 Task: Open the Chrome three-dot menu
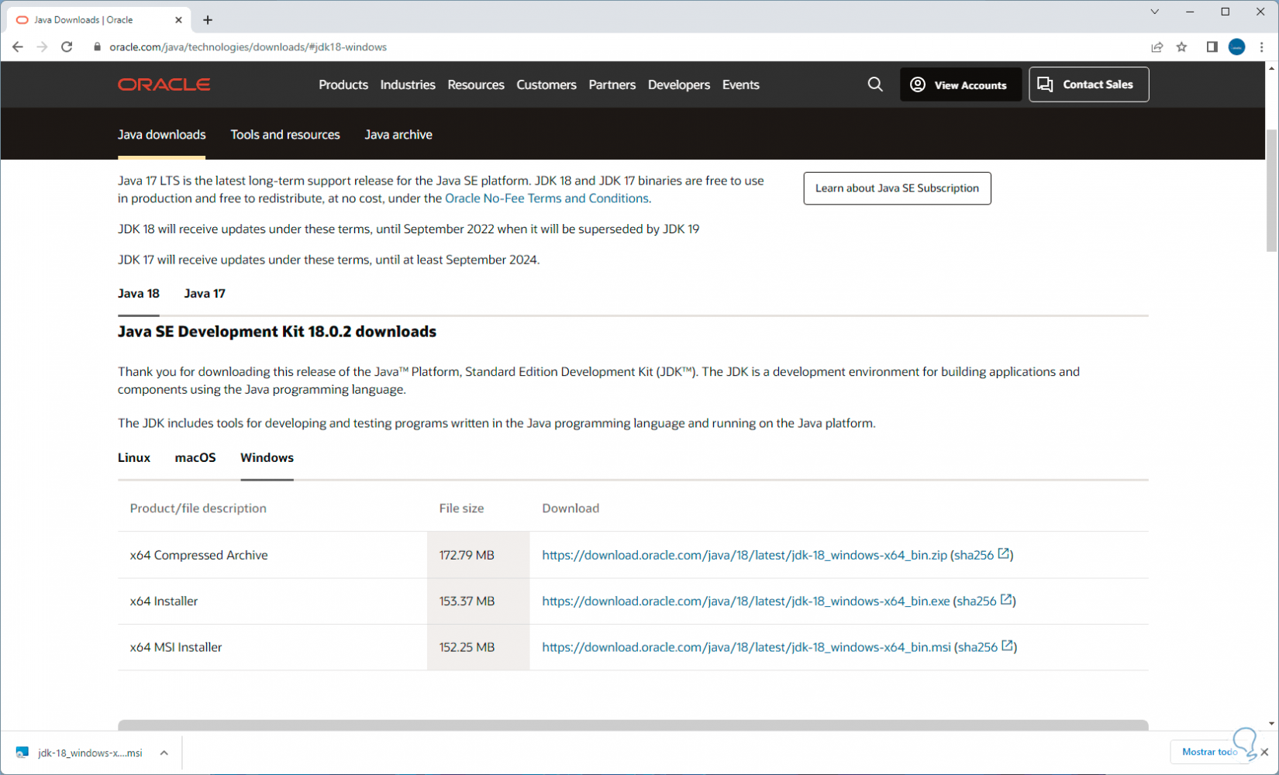1262,47
